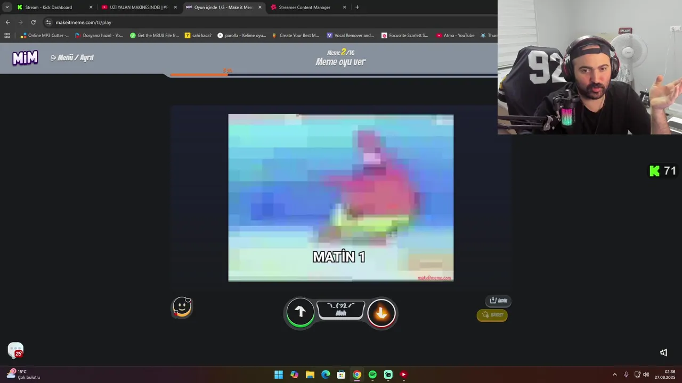Click the microphone tray icon
This screenshot has height=383, width=682.
pos(626,374)
